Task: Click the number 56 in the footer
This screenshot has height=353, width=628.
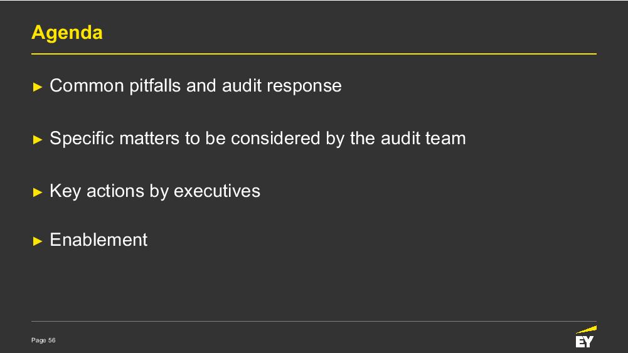Action: click(x=51, y=340)
